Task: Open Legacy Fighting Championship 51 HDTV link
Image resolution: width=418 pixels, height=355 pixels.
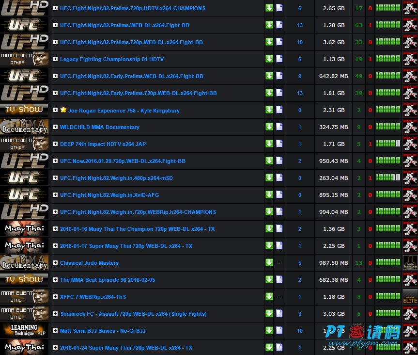Action: (x=112, y=59)
